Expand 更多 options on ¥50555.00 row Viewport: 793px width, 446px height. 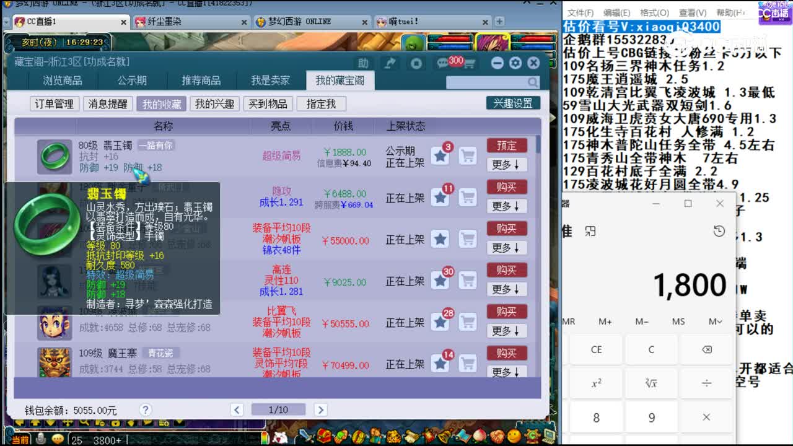(506, 331)
